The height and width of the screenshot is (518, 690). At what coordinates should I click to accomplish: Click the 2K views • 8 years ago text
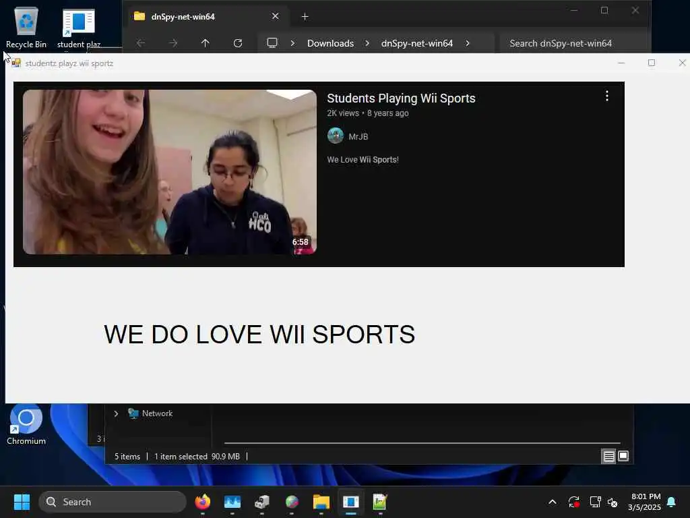[367, 113]
